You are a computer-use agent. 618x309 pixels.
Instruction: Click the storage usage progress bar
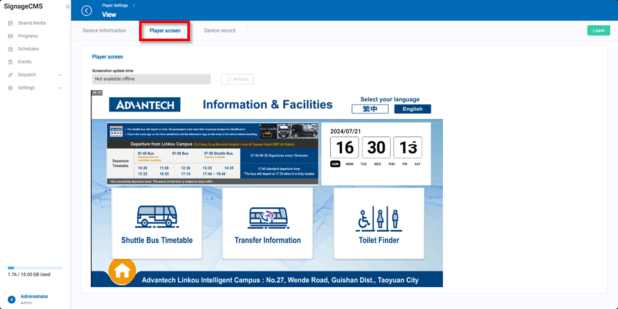[x=35, y=268]
